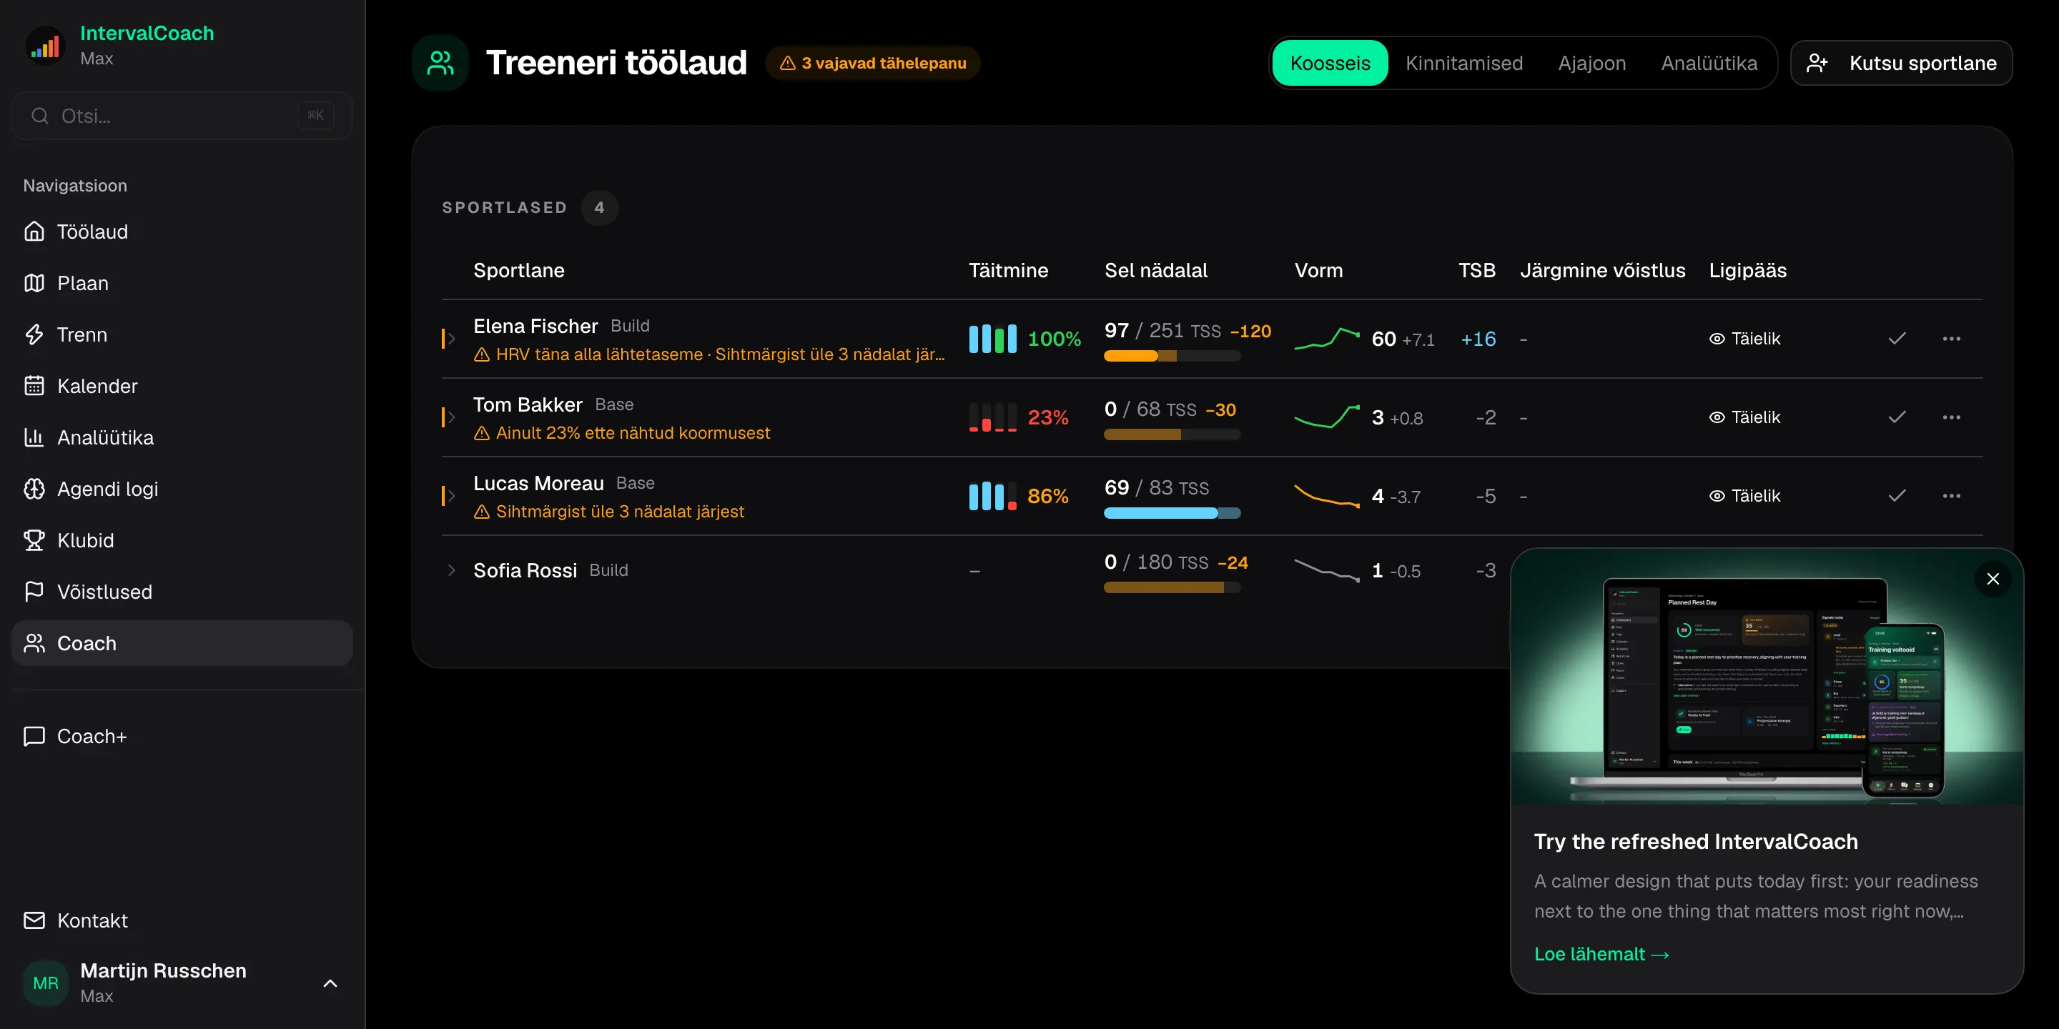Screen dimensions: 2059x1029
Task: Close the refreshed IntervalCoach popup
Action: (1993, 578)
